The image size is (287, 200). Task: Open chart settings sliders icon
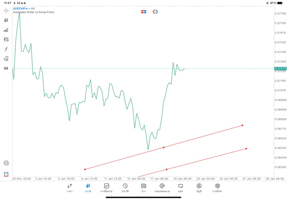[6, 39]
